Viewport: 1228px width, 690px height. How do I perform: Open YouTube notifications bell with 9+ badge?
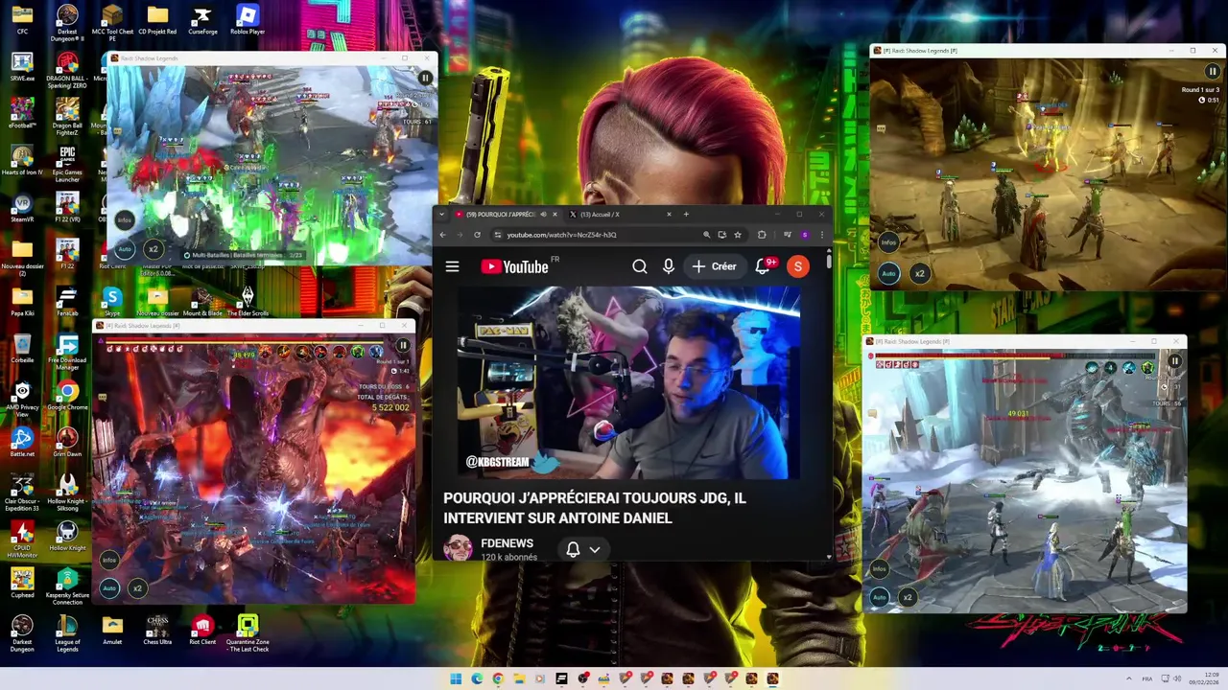(x=764, y=266)
